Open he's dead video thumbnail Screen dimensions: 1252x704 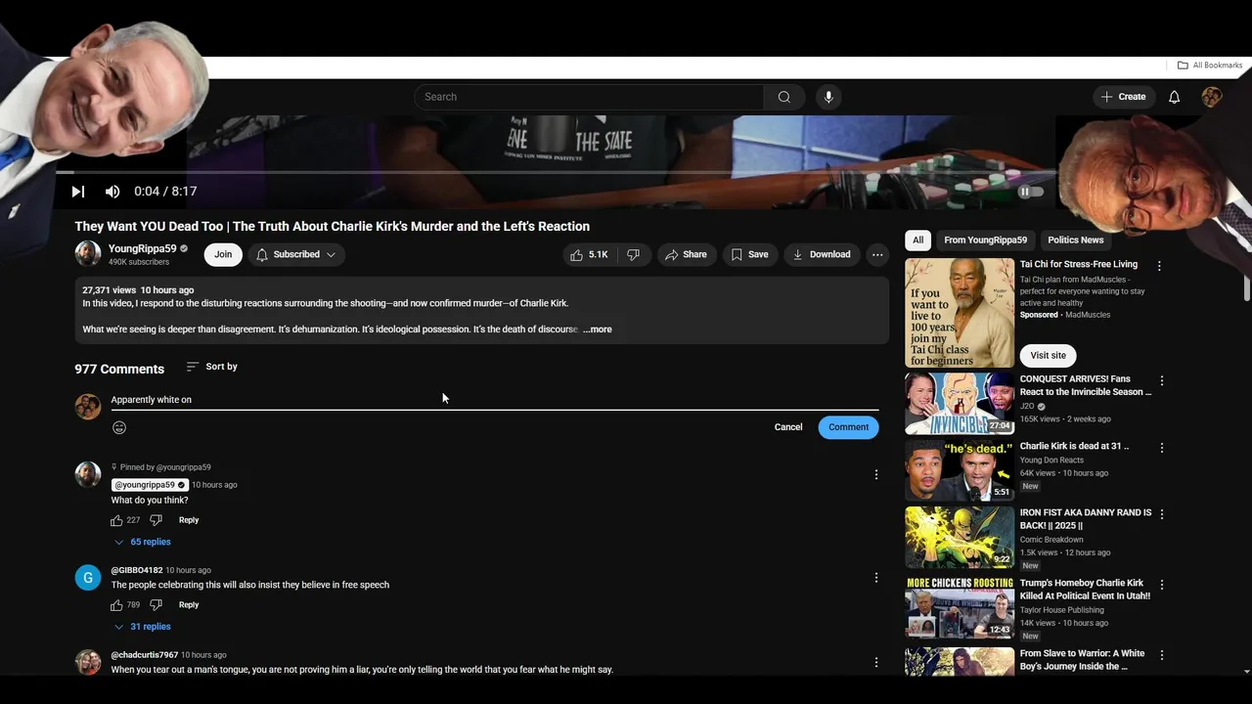pyautogui.click(x=960, y=470)
